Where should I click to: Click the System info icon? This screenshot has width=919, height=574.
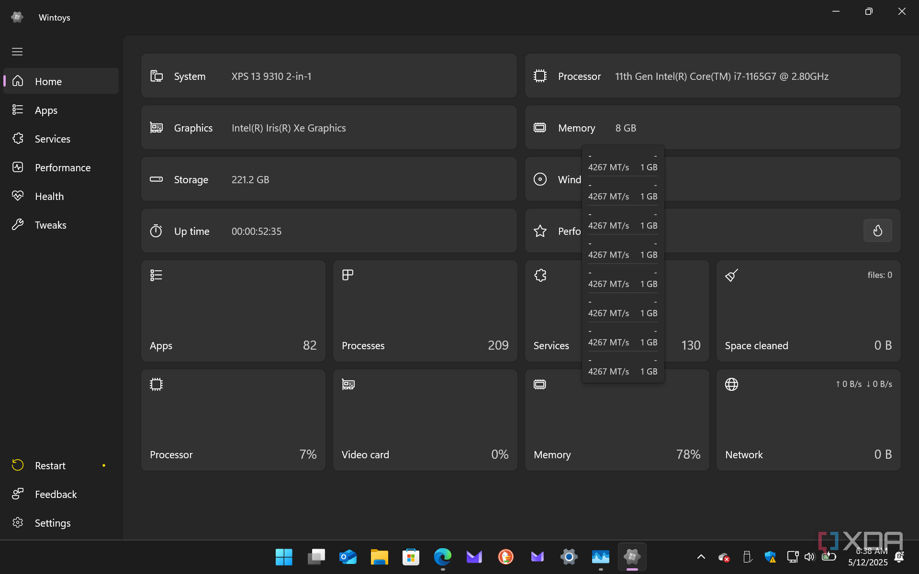pyautogui.click(x=157, y=76)
